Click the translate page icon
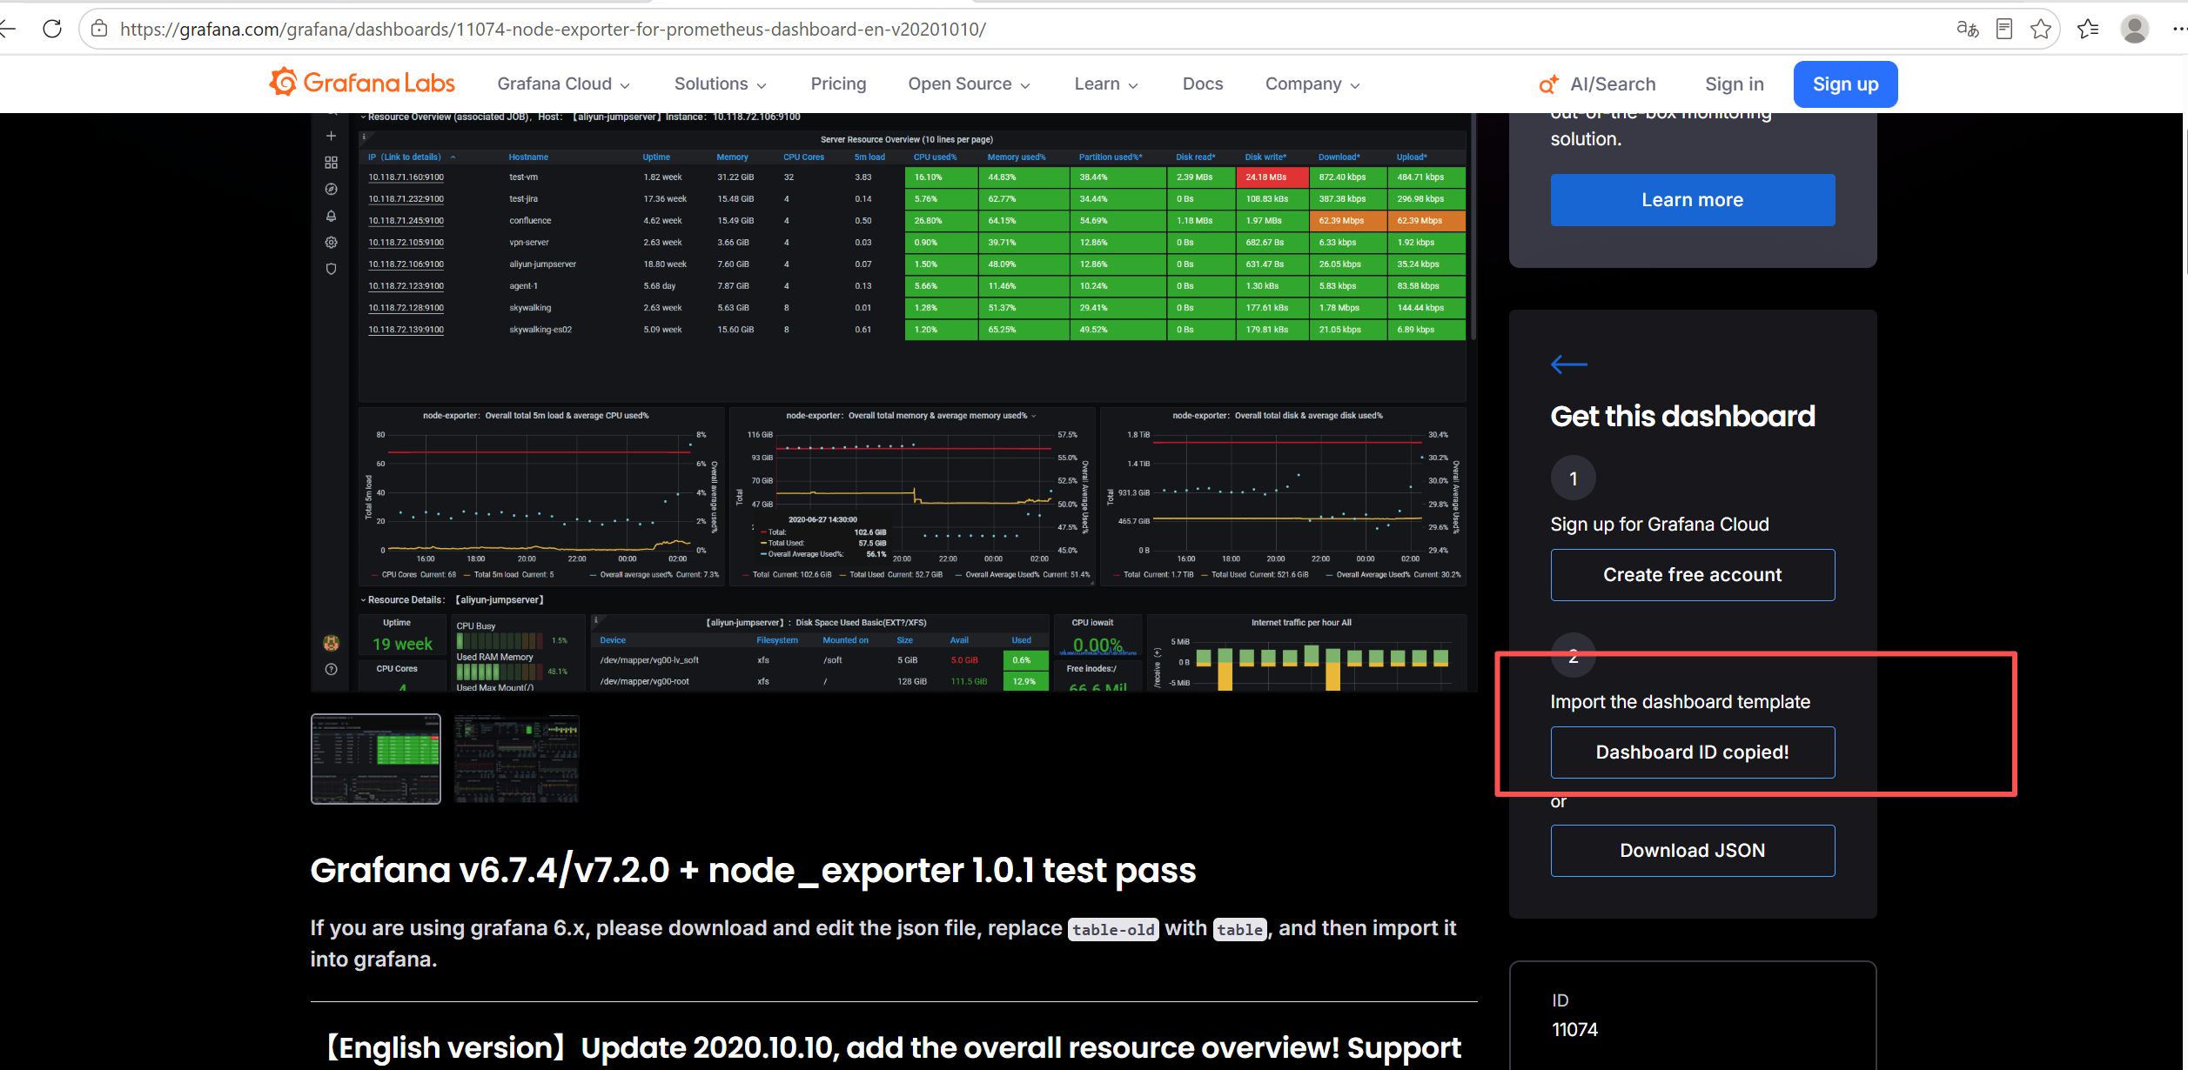This screenshot has width=2188, height=1070. 1967,29
